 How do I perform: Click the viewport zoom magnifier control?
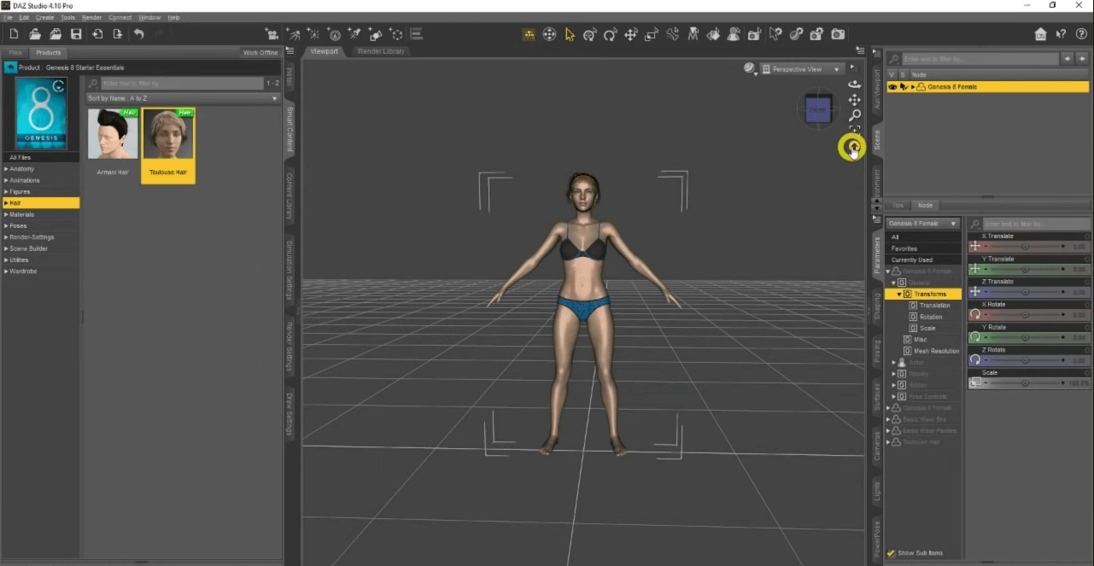pyautogui.click(x=854, y=115)
